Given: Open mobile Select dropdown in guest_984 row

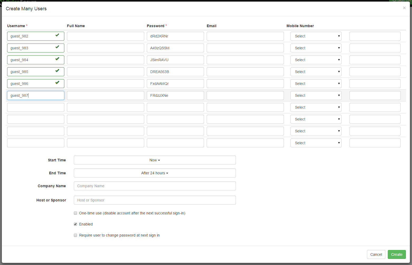Looking at the screenshot, I should point(316,60).
